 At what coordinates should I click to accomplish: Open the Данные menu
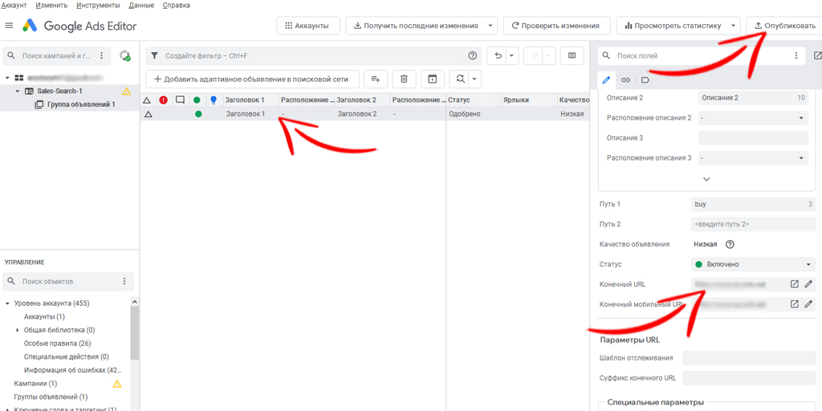141,5
